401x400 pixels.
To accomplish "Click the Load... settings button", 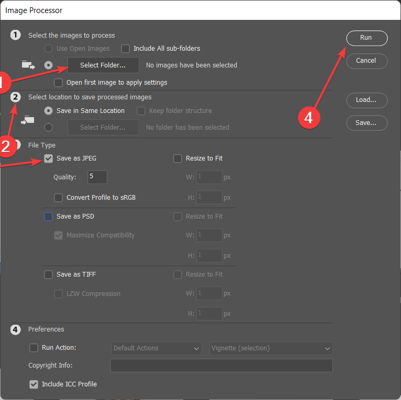I will 366,100.
